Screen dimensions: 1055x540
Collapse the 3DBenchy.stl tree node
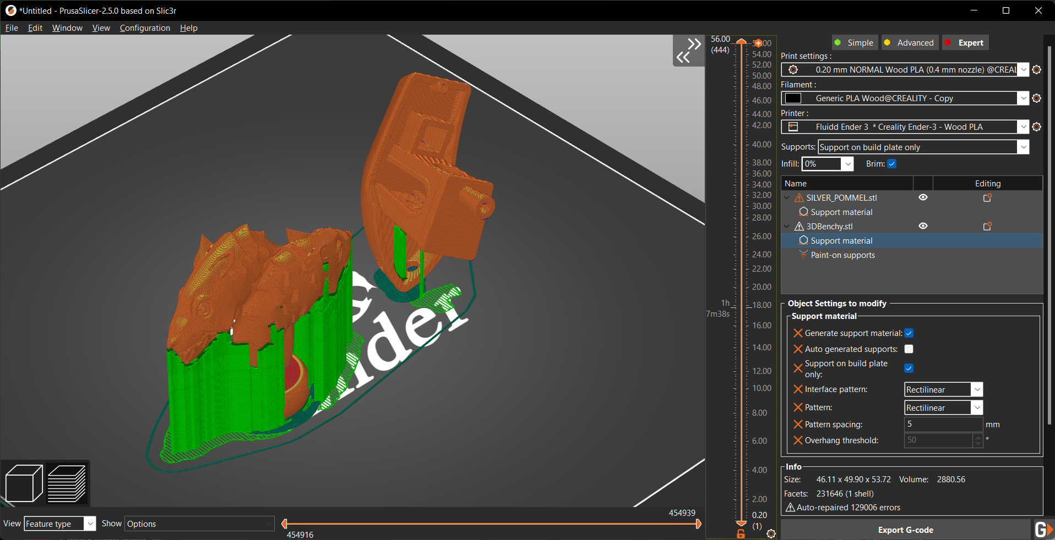(x=787, y=226)
